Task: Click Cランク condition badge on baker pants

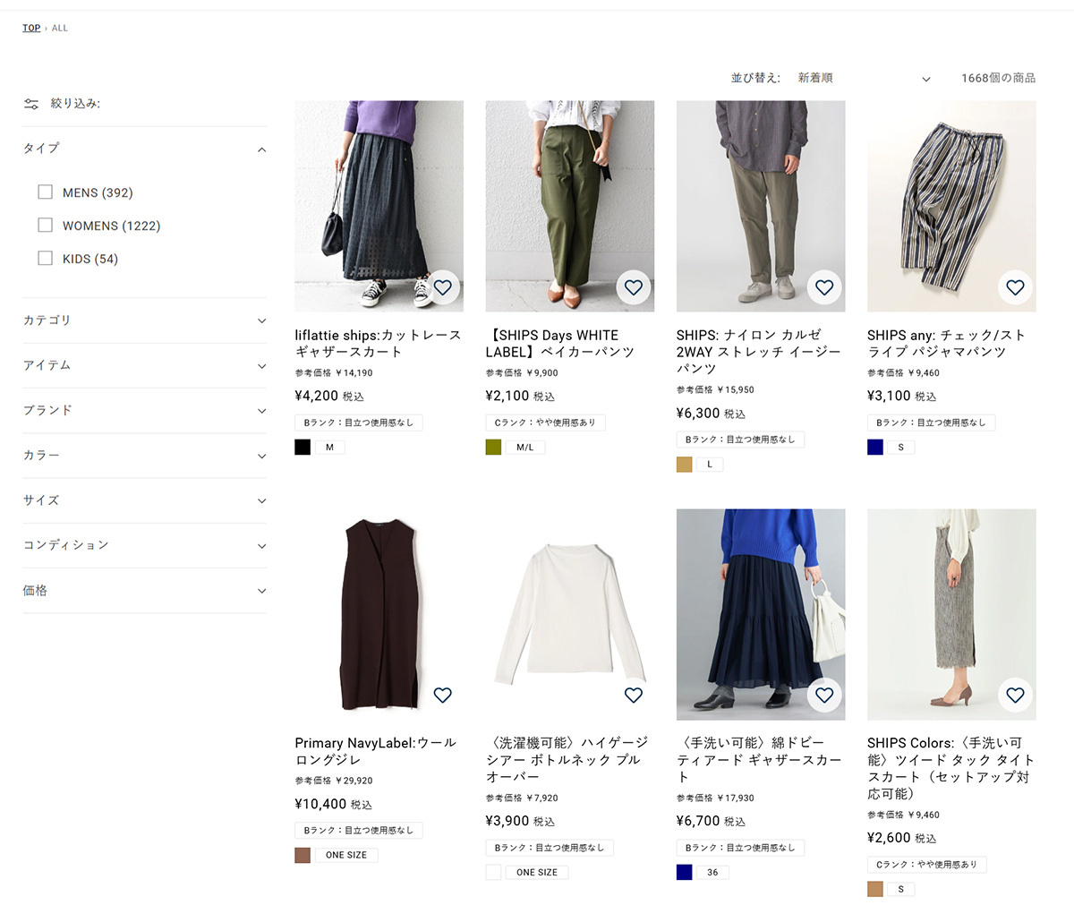Action: (546, 423)
